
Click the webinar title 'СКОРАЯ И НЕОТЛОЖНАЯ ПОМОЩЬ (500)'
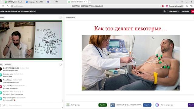[x=18, y=12]
